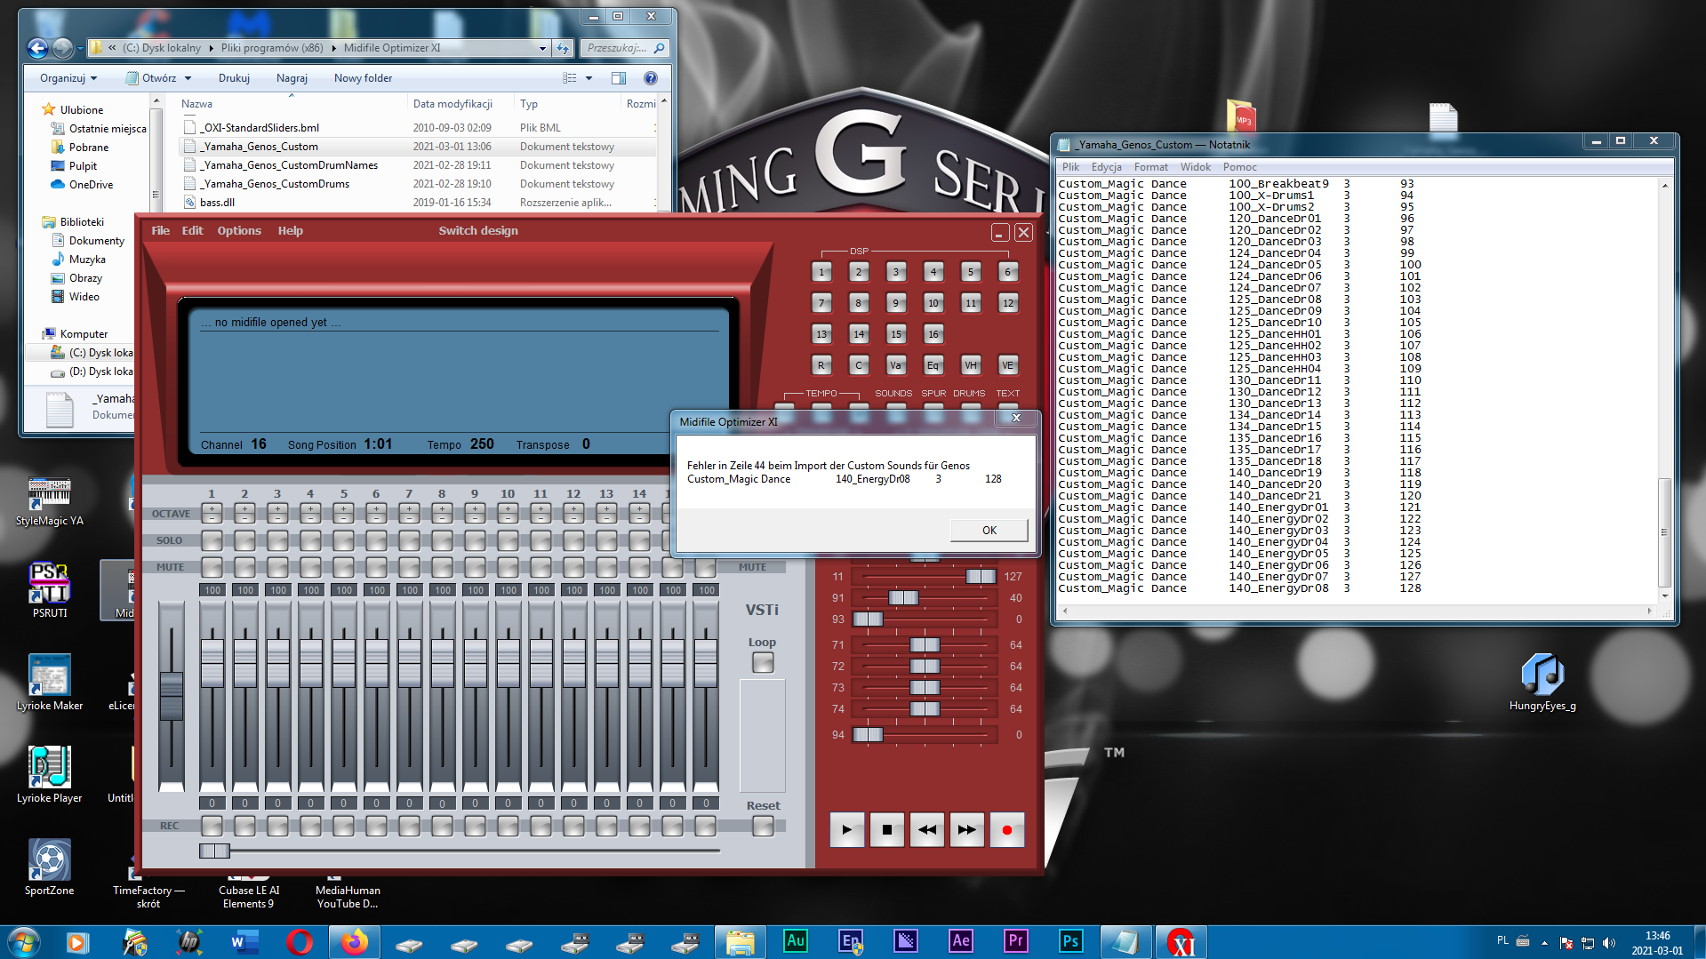This screenshot has height=959, width=1706.
Task: Open the address bar history dropdown
Action: pos(542,48)
